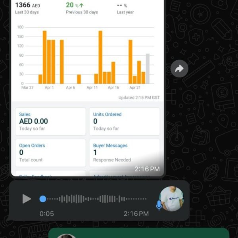Open the sender's profile picture thumbnail

tap(171, 199)
